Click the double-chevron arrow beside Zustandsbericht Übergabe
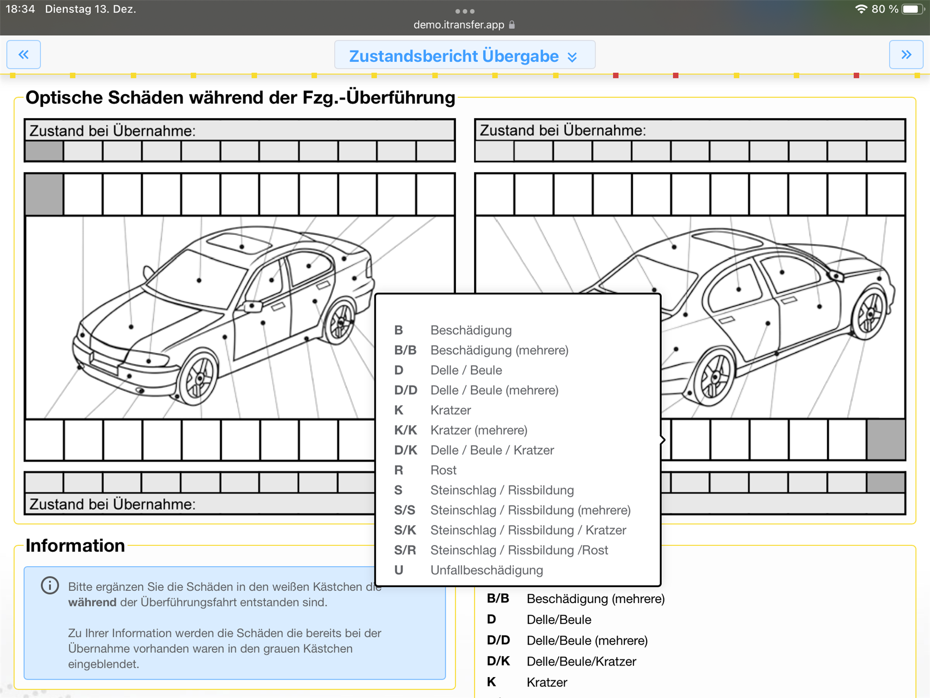 [x=572, y=57]
